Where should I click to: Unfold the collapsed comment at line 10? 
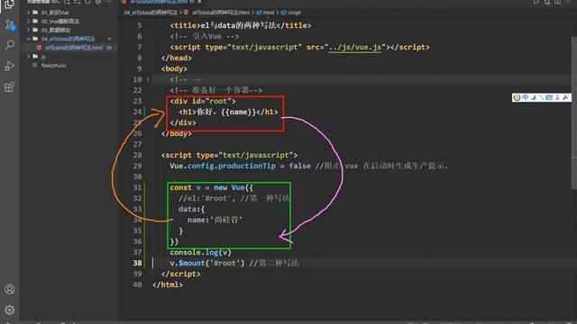148,79
